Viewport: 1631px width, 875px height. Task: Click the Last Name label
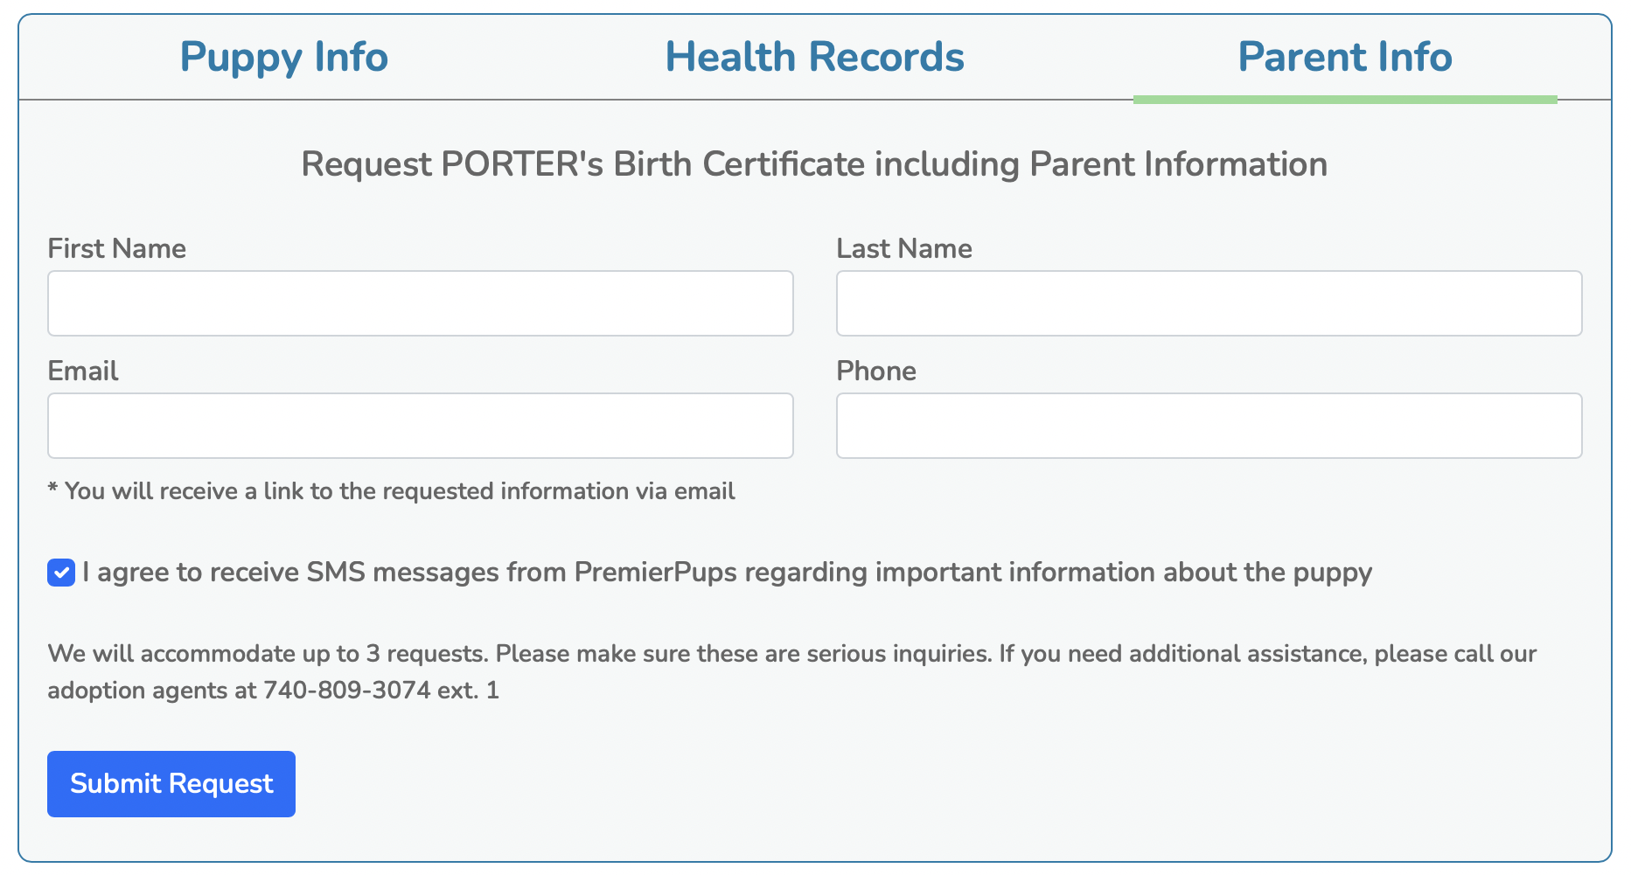coord(904,248)
